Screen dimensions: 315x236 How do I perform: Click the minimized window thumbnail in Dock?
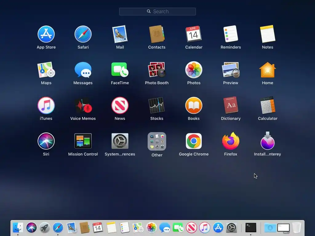coord(283,228)
